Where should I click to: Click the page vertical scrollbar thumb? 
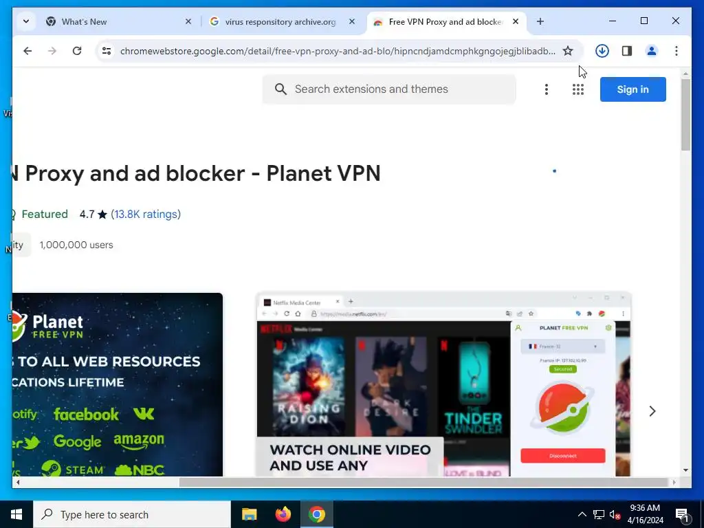tap(685, 115)
